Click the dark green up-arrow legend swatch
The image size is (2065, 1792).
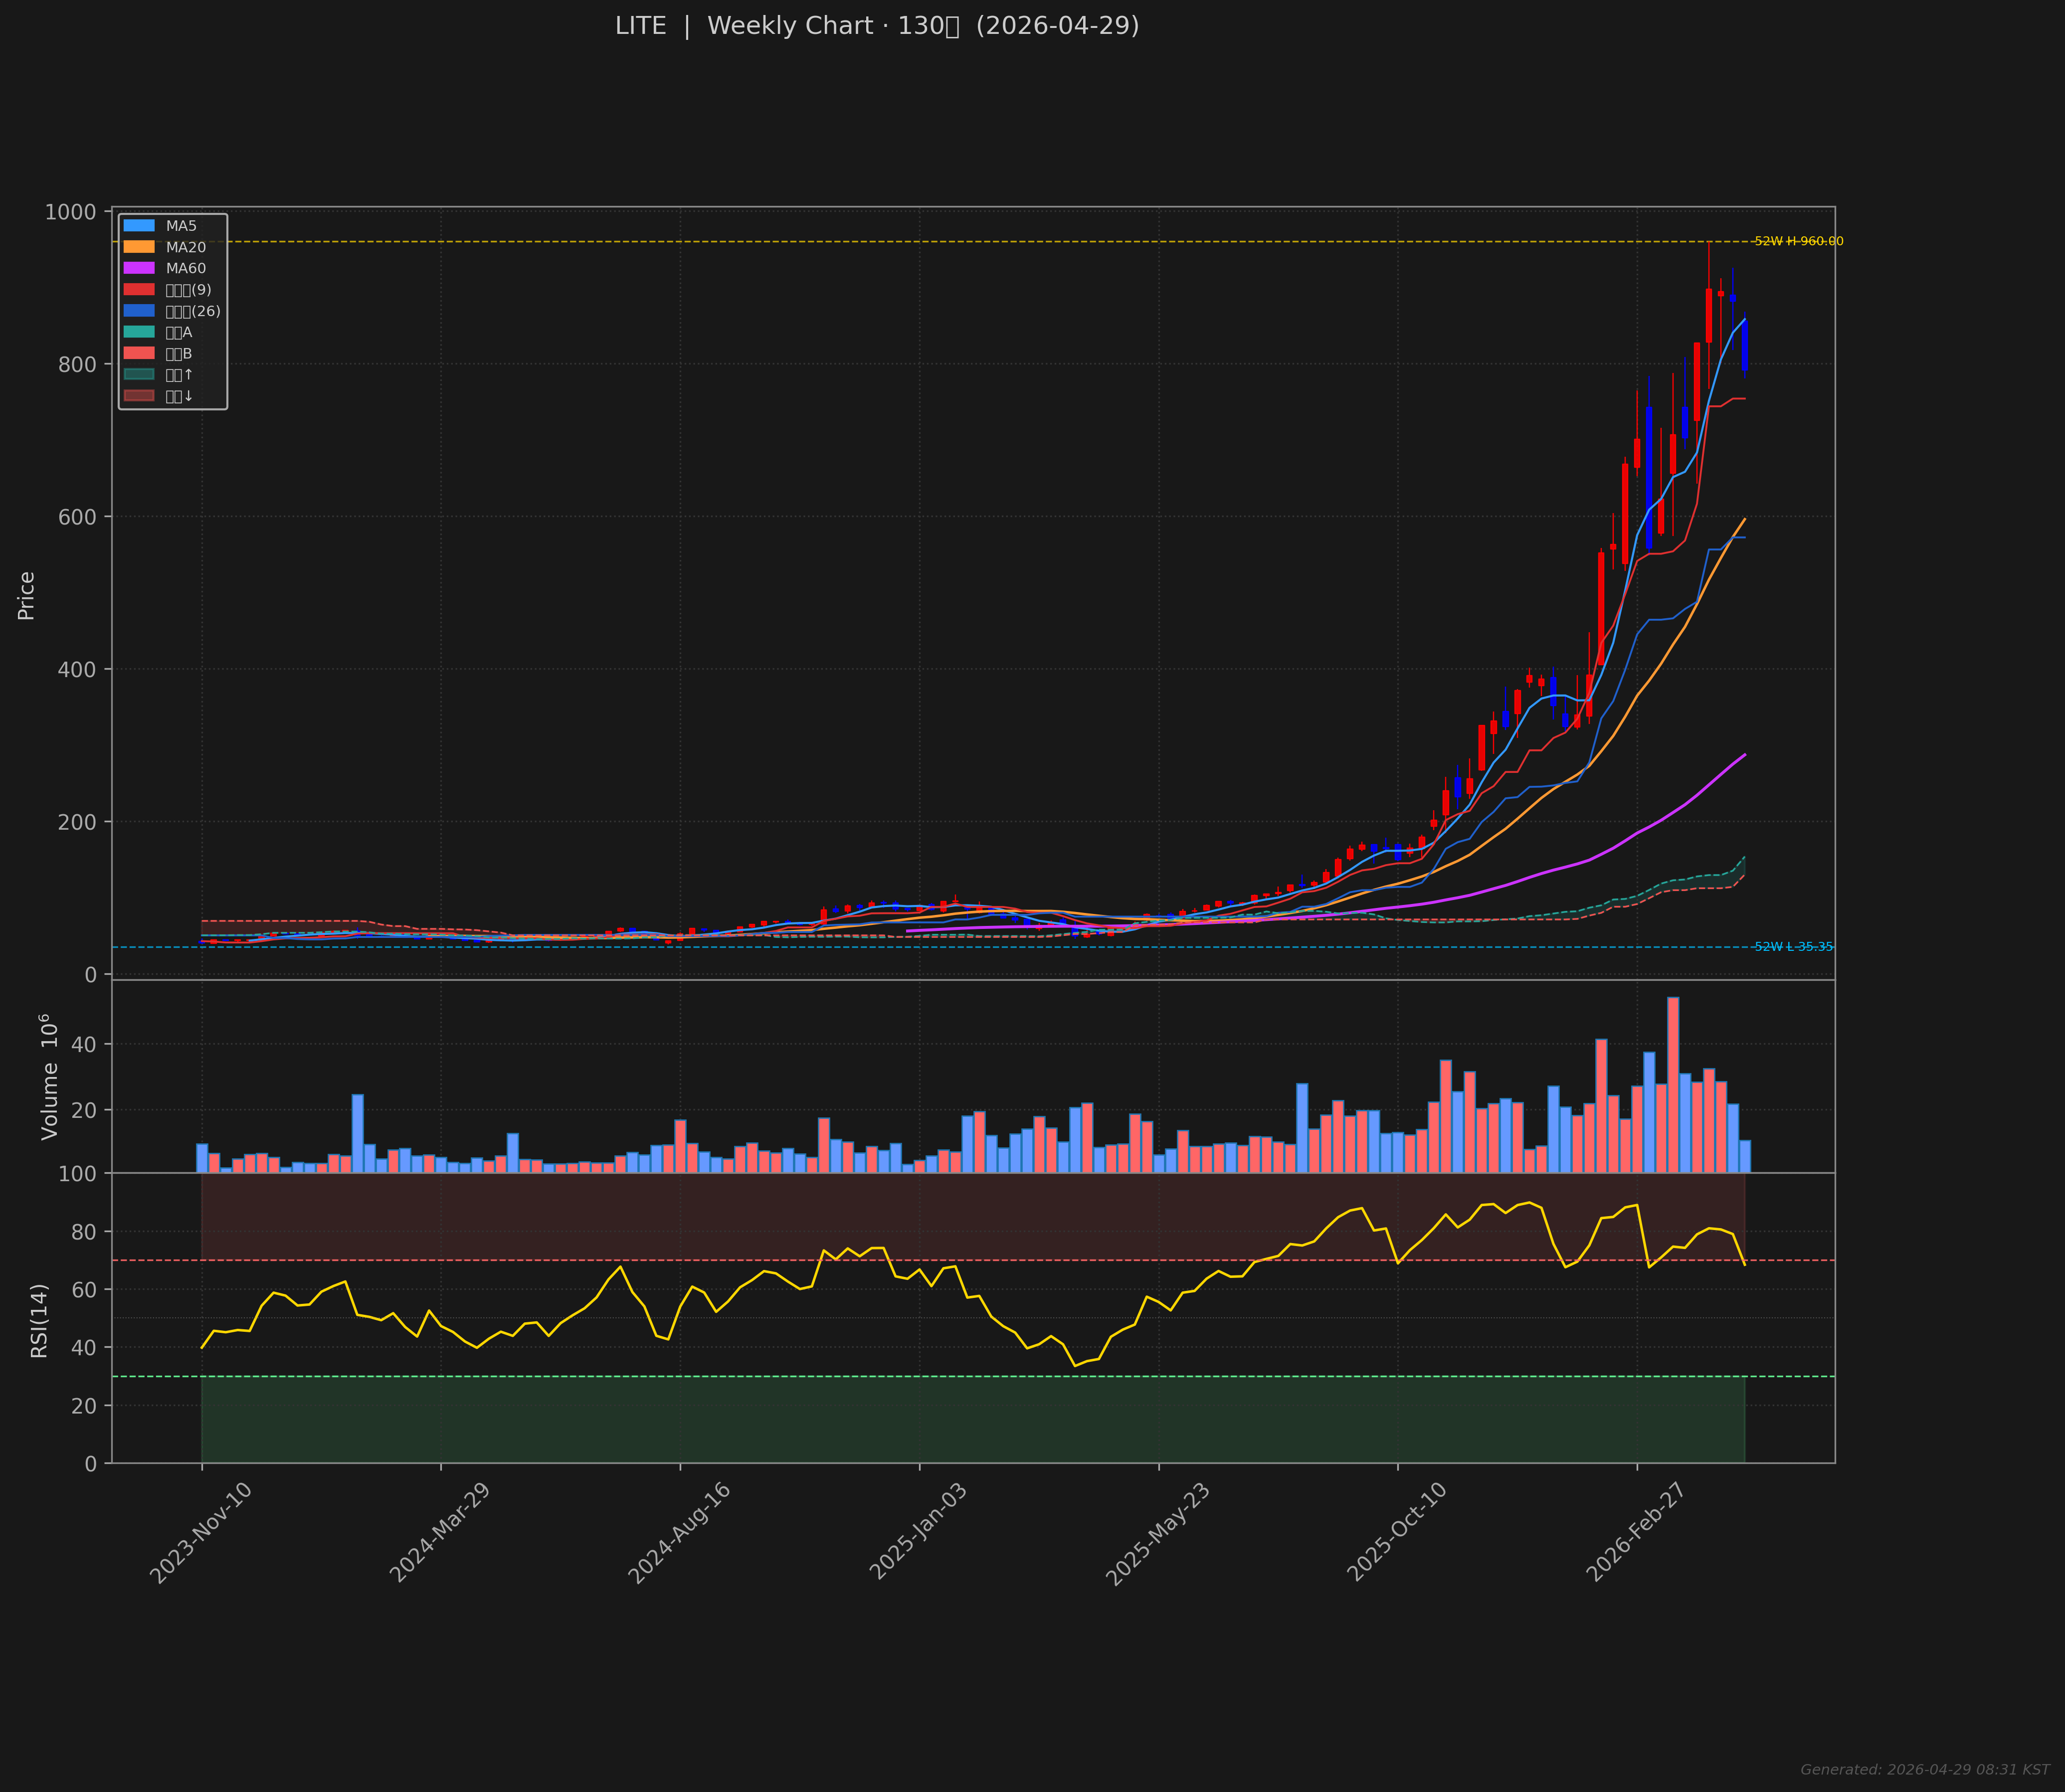[x=139, y=375]
